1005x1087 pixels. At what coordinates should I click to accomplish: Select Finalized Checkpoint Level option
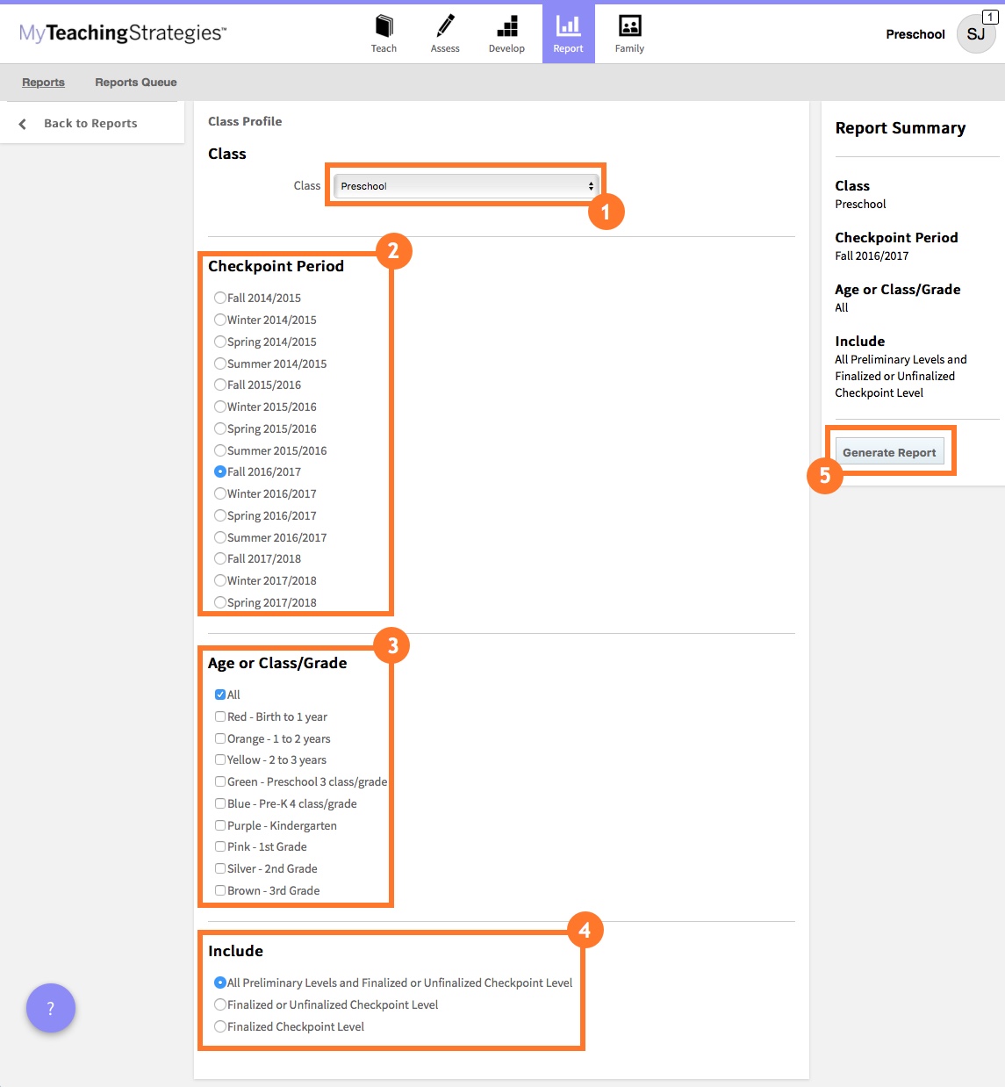point(220,1026)
